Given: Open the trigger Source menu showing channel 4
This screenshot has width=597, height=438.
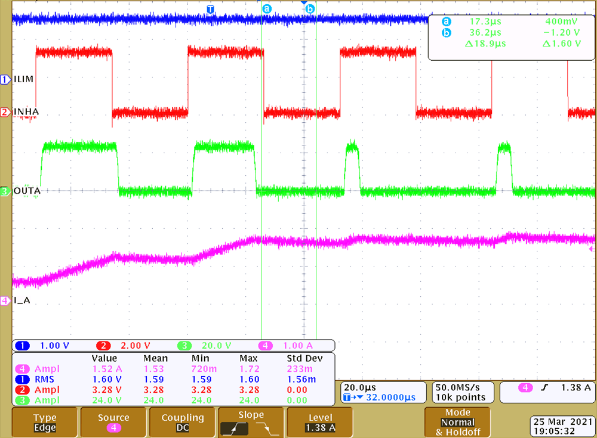Looking at the screenshot, I should [x=113, y=422].
